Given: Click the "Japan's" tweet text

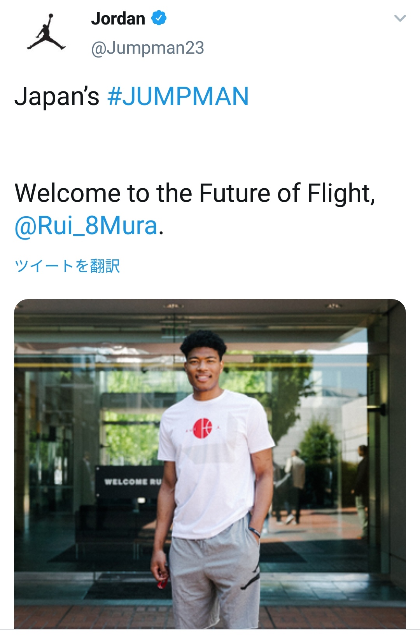Looking at the screenshot, I should coord(57,96).
